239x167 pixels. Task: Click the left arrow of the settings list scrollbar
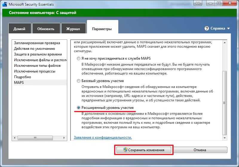15,138
